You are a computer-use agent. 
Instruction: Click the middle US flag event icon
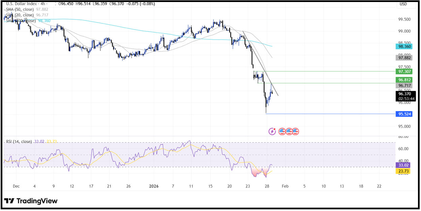pos(289,132)
